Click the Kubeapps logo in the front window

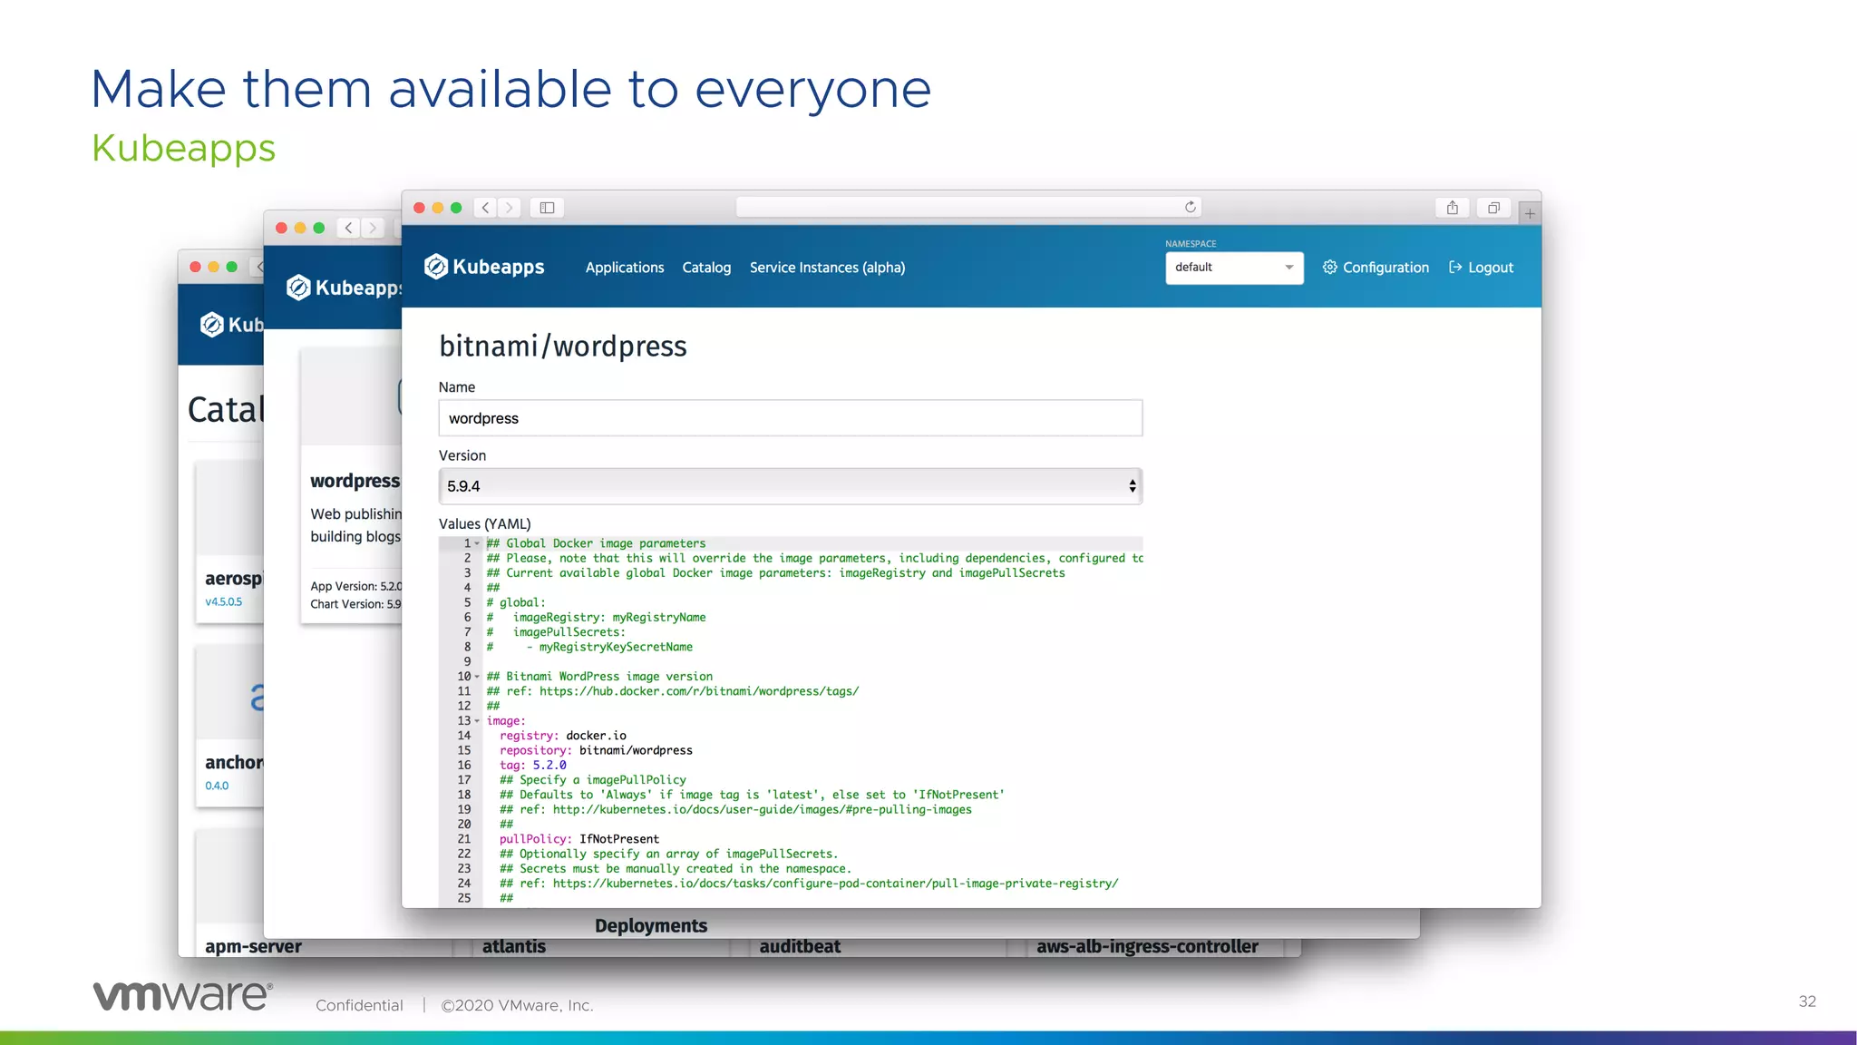point(484,267)
